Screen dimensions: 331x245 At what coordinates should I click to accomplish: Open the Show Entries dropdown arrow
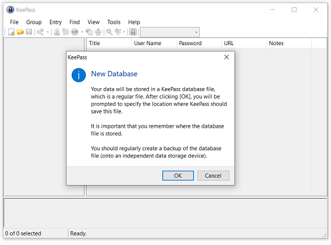124,32
